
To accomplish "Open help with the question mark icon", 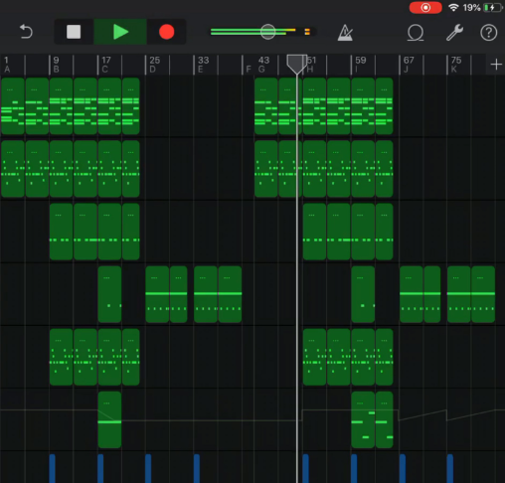I will point(489,33).
